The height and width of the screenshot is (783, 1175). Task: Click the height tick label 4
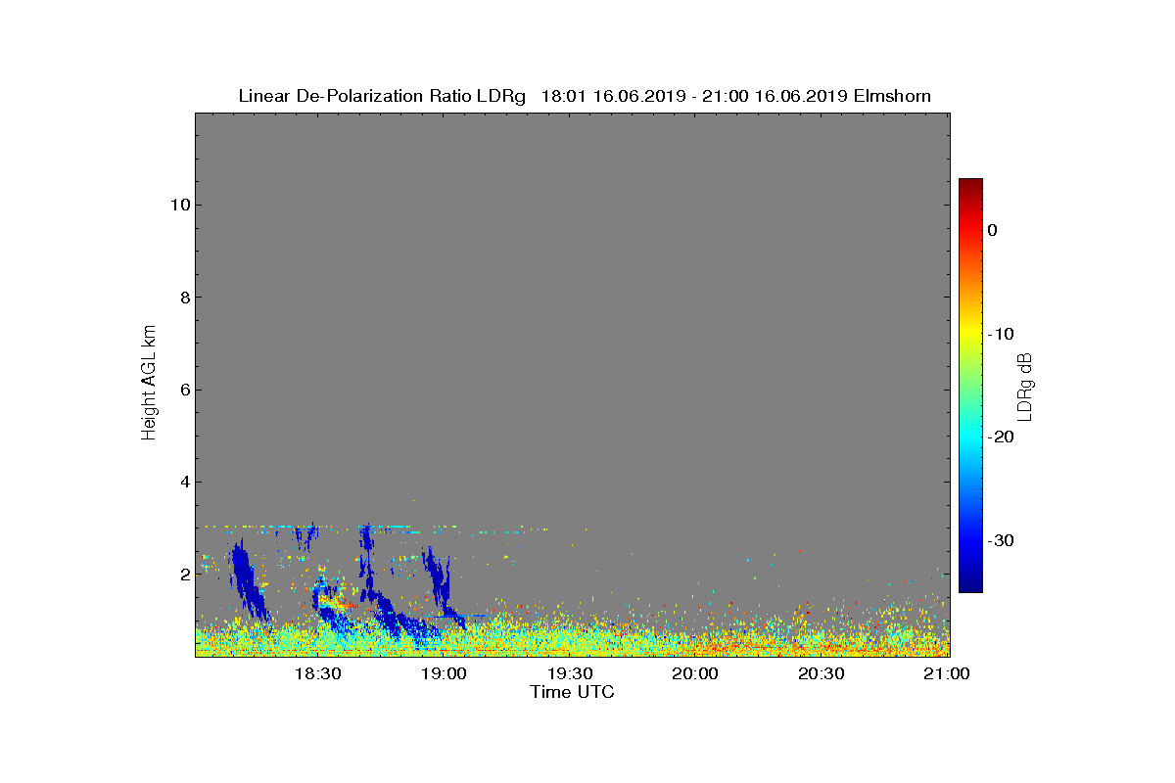(x=183, y=482)
